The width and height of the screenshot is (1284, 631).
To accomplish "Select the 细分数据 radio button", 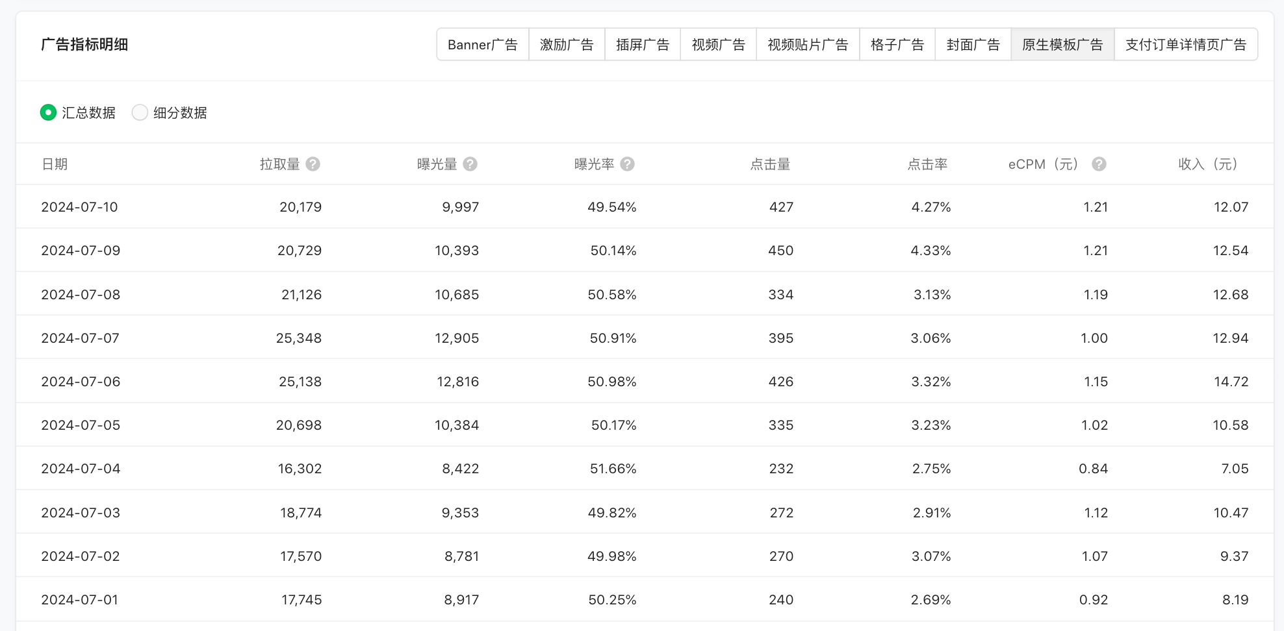I will point(140,112).
